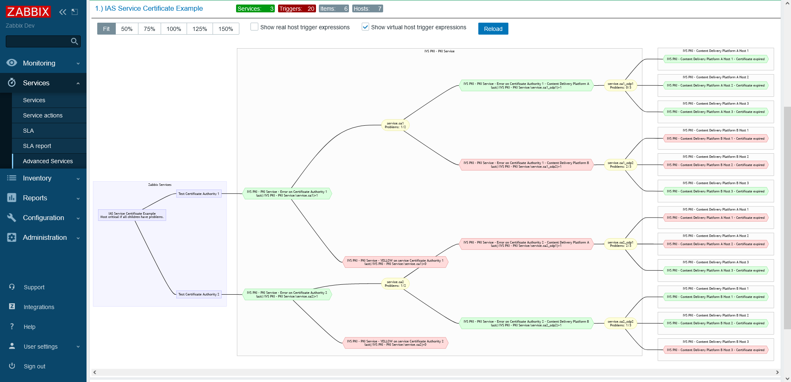Viewport: 791px width, 382px height.
Task: Set zoom to 75%
Action: 150,29
